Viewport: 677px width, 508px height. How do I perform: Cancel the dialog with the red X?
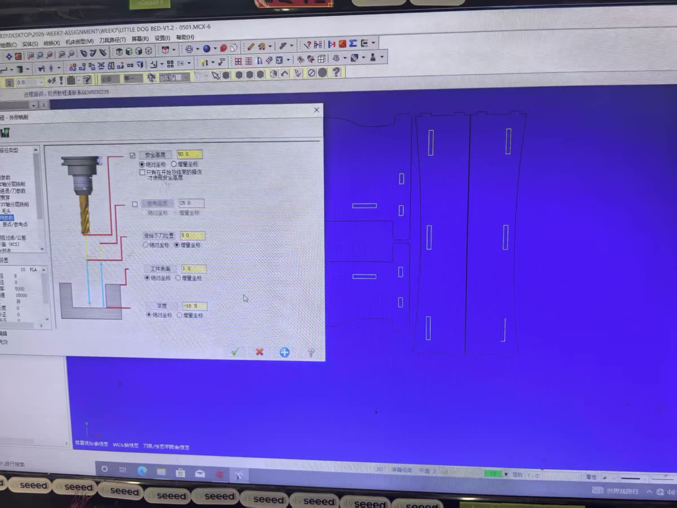260,352
